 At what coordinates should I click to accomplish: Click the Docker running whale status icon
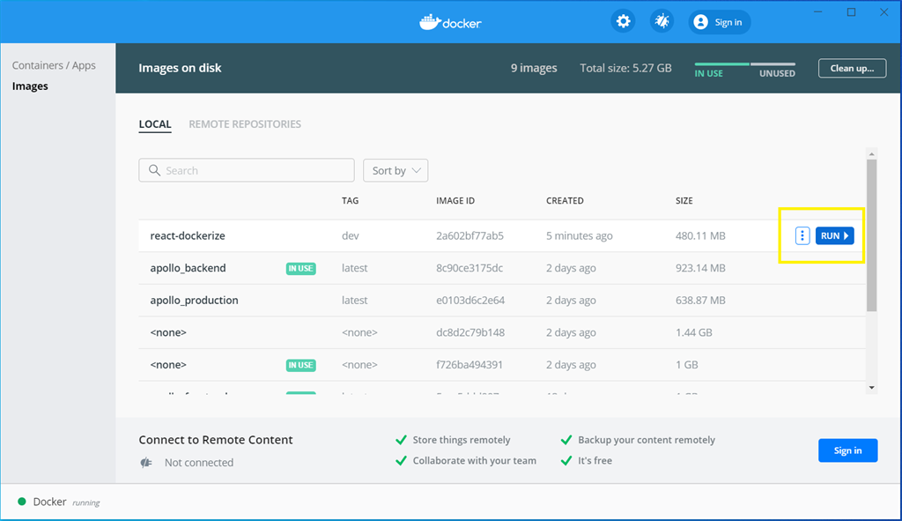click(21, 502)
